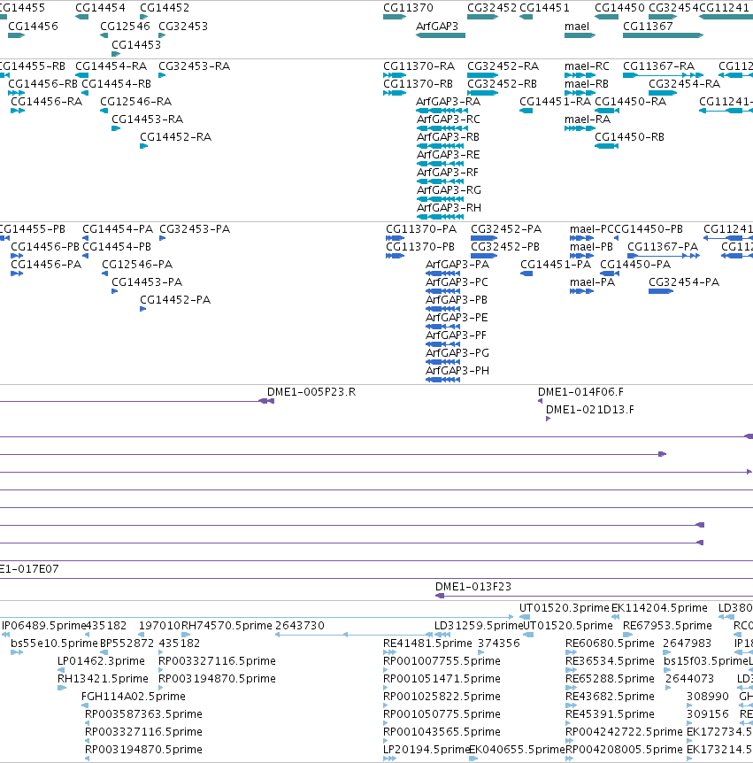Image resolution: width=753 pixels, height=763 pixels.
Task: Click the CG14451-RA transcript label
Action: [x=556, y=101]
